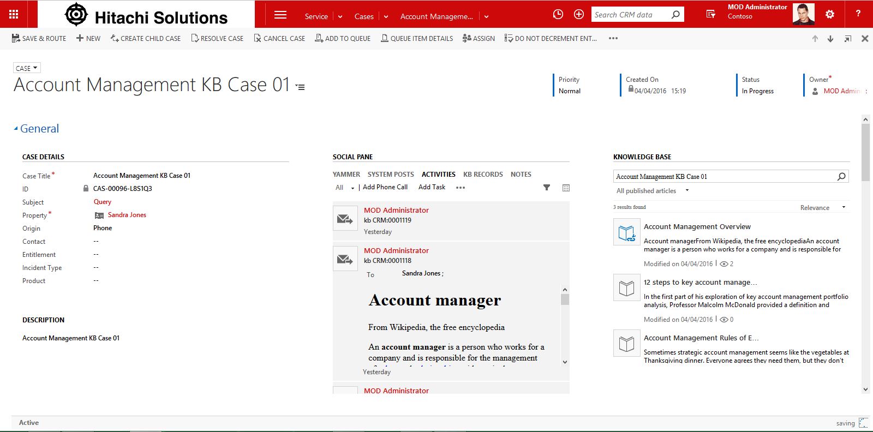Switch to Activities tab
The image size is (873, 432).
439,175
